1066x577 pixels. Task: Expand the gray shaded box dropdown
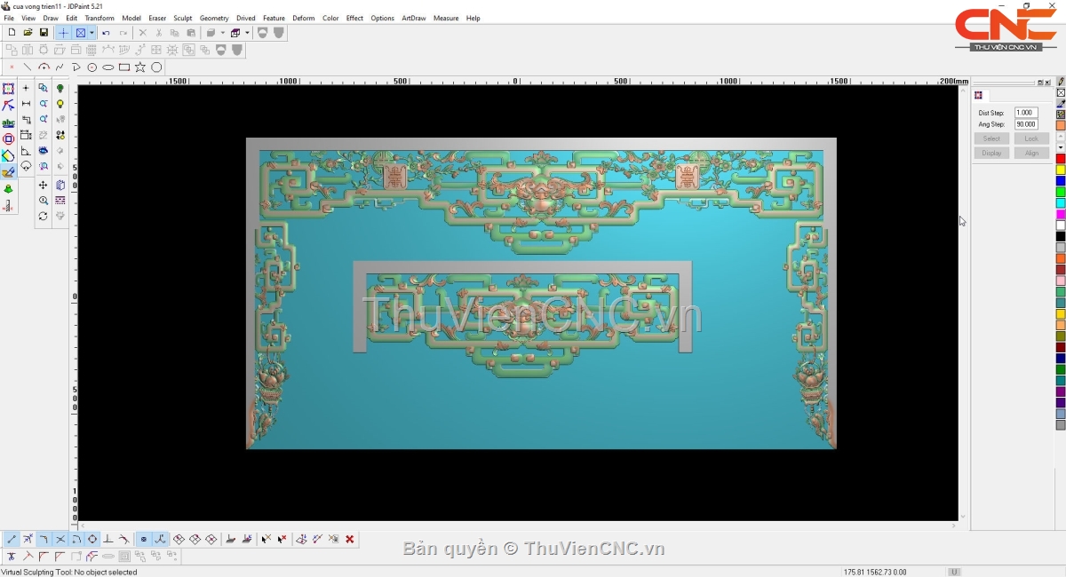222,33
